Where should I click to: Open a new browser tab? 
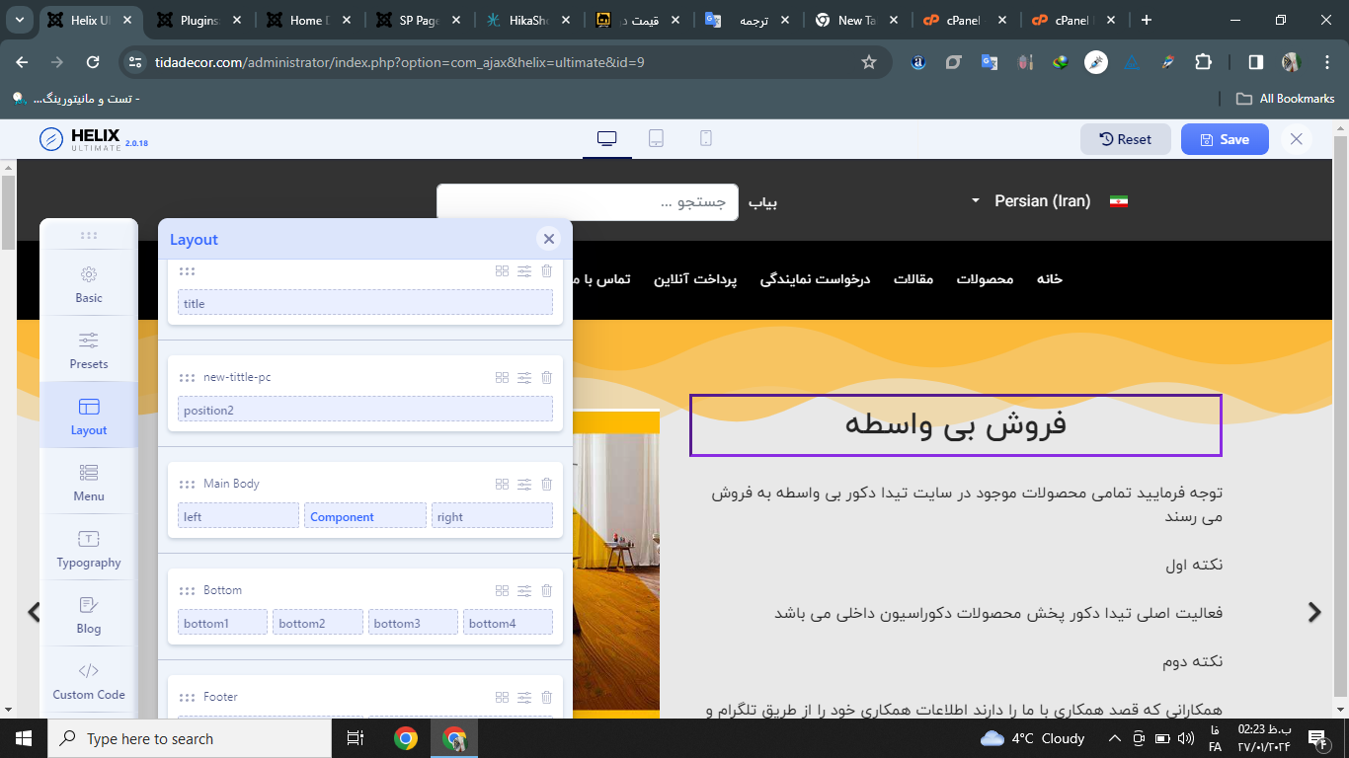pos(1146,20)
